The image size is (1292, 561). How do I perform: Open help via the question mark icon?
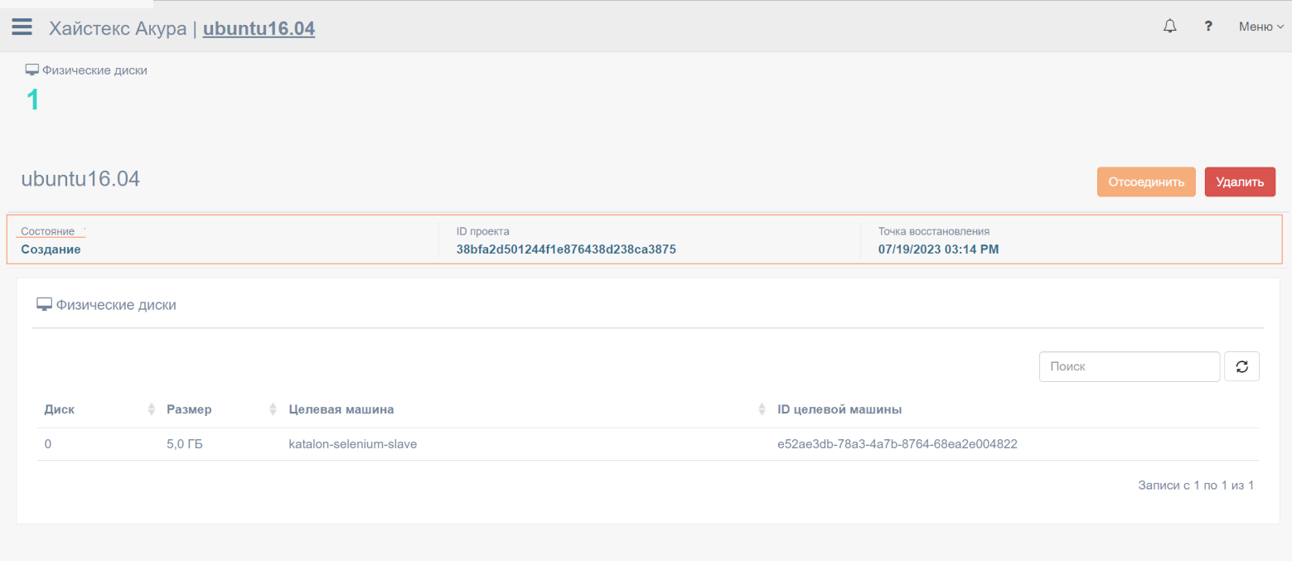tap(1208, 27)
